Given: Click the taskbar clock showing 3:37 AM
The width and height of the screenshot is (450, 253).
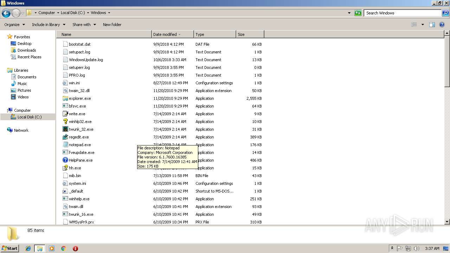Looking at the screenshot, I should tap(432, 248).
